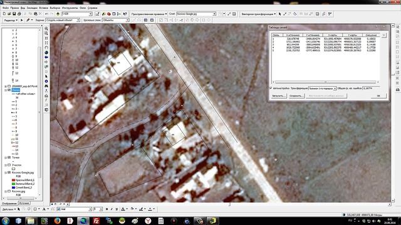Image resolution: width=401 pixels, height=225 pixels.
Task: Open the Действия dropdown in drawing toolbar
Action: pos(9,209)
